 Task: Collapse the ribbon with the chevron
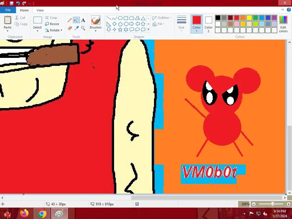(x=283, y=10)
